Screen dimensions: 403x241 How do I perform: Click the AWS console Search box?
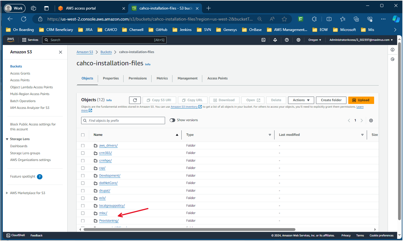click(x=104, y=40)
